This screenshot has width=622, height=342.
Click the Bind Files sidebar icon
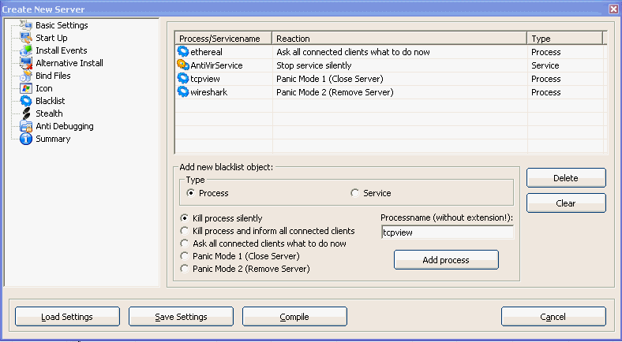[26, 76]
